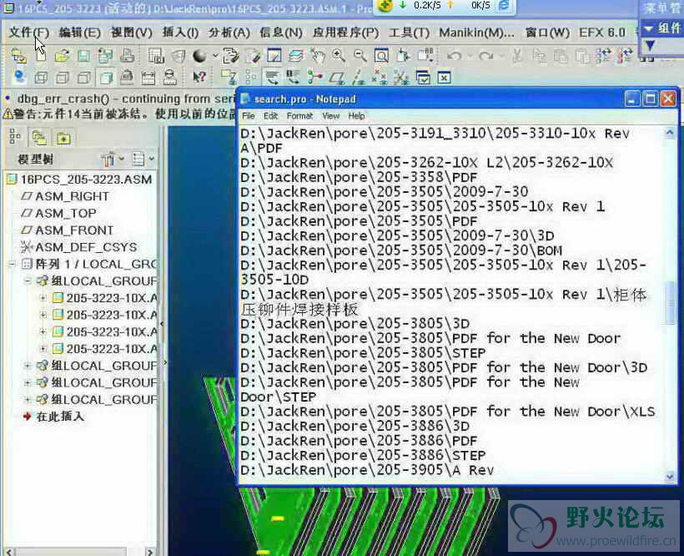Image resolution: width=684 pixels, height=556 pixels.
Task: Click Notepad's scroll up arrow
Action: click(x=670, y=133)
